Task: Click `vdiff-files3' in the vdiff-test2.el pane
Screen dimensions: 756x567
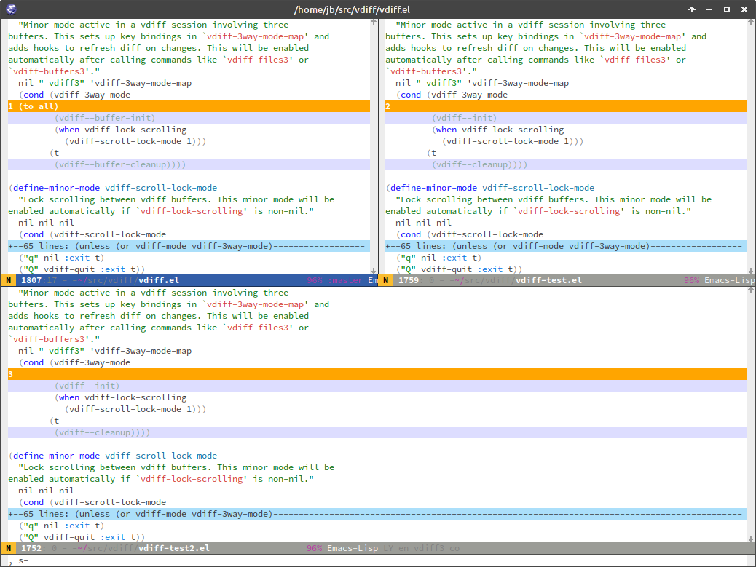Action: 258,328
